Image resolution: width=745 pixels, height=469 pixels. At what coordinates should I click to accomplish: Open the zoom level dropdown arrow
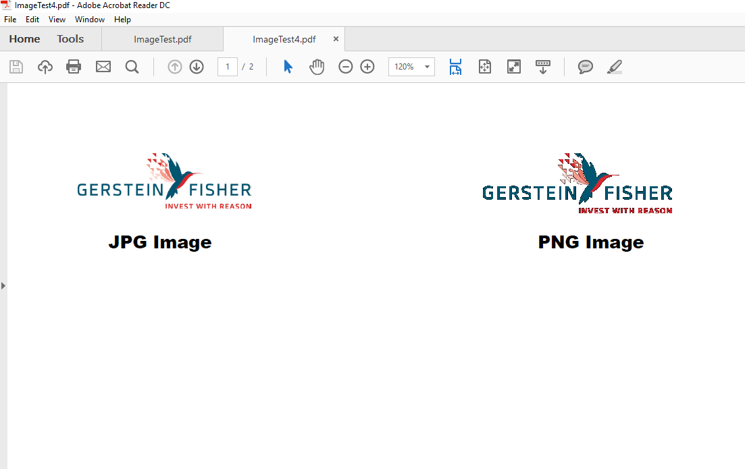tap(427, 67)
